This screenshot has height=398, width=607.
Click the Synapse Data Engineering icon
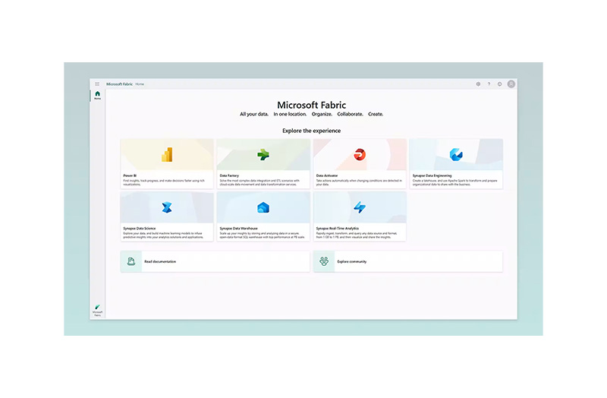[456, 155]
